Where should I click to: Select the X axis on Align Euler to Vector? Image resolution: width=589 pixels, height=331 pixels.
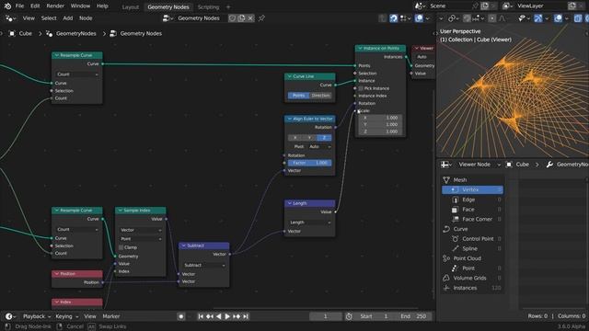(x=294, y=138)
